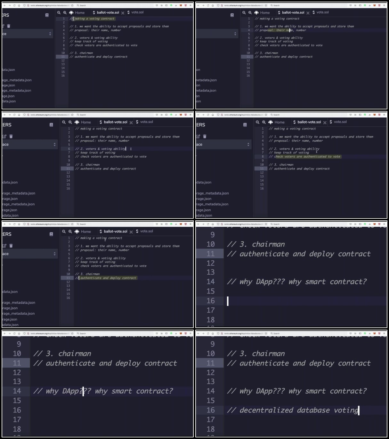Screen dimensions: 389x439
Task: Click highlighted line number 11 in bottom-left frame
Action: tap(17, 363)
